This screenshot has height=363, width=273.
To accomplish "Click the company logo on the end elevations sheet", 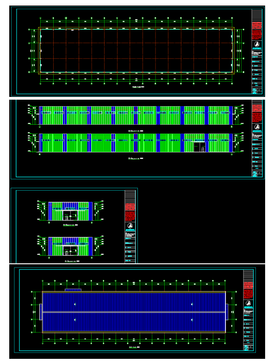I will 130,226.
